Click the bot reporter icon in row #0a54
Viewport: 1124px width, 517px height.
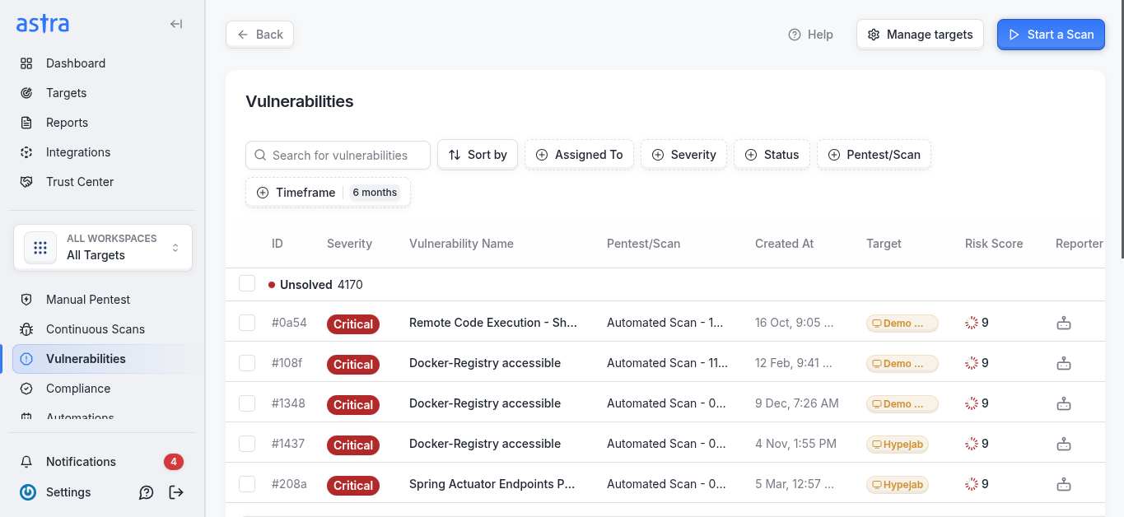pyautogui.click(x=1064, y=323)
